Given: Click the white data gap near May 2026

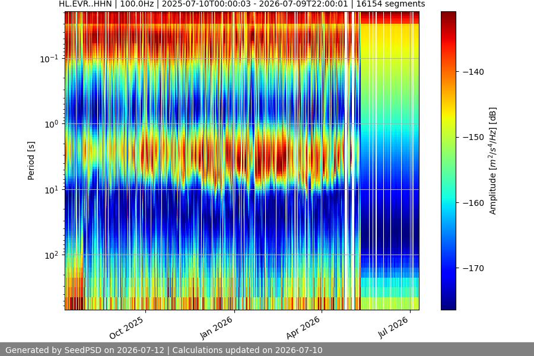Looking at the screenshot, I should (x=347, y=160).
